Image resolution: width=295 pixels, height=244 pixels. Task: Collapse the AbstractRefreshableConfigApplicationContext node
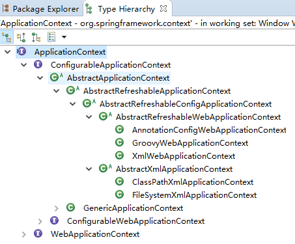[x=73, y=103]
